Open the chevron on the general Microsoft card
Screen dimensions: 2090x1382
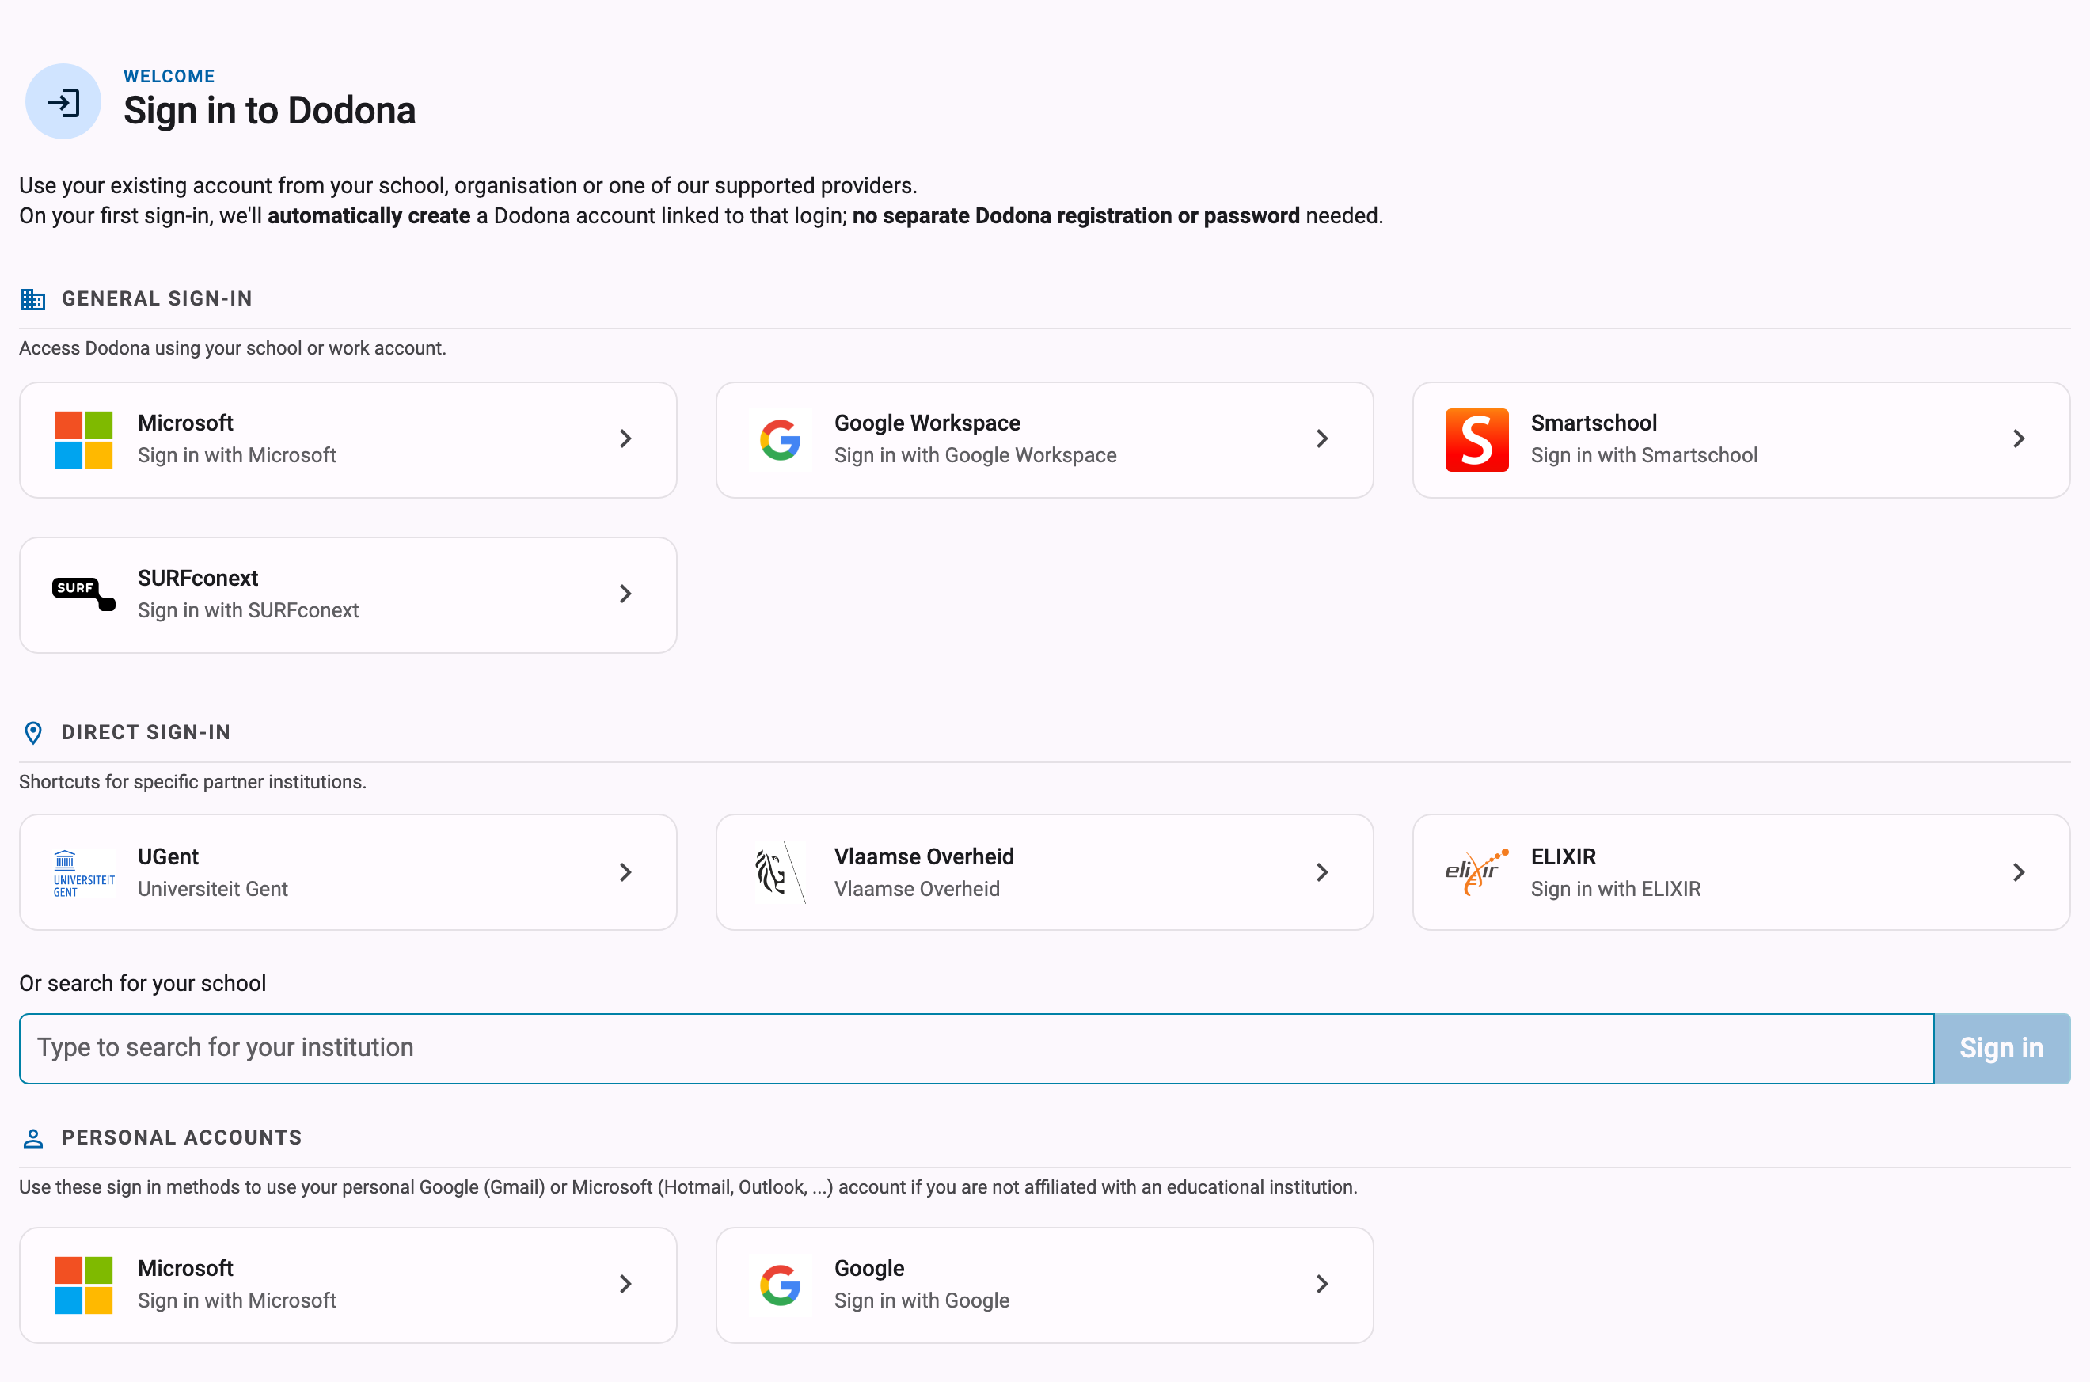(x=625, y=439)
